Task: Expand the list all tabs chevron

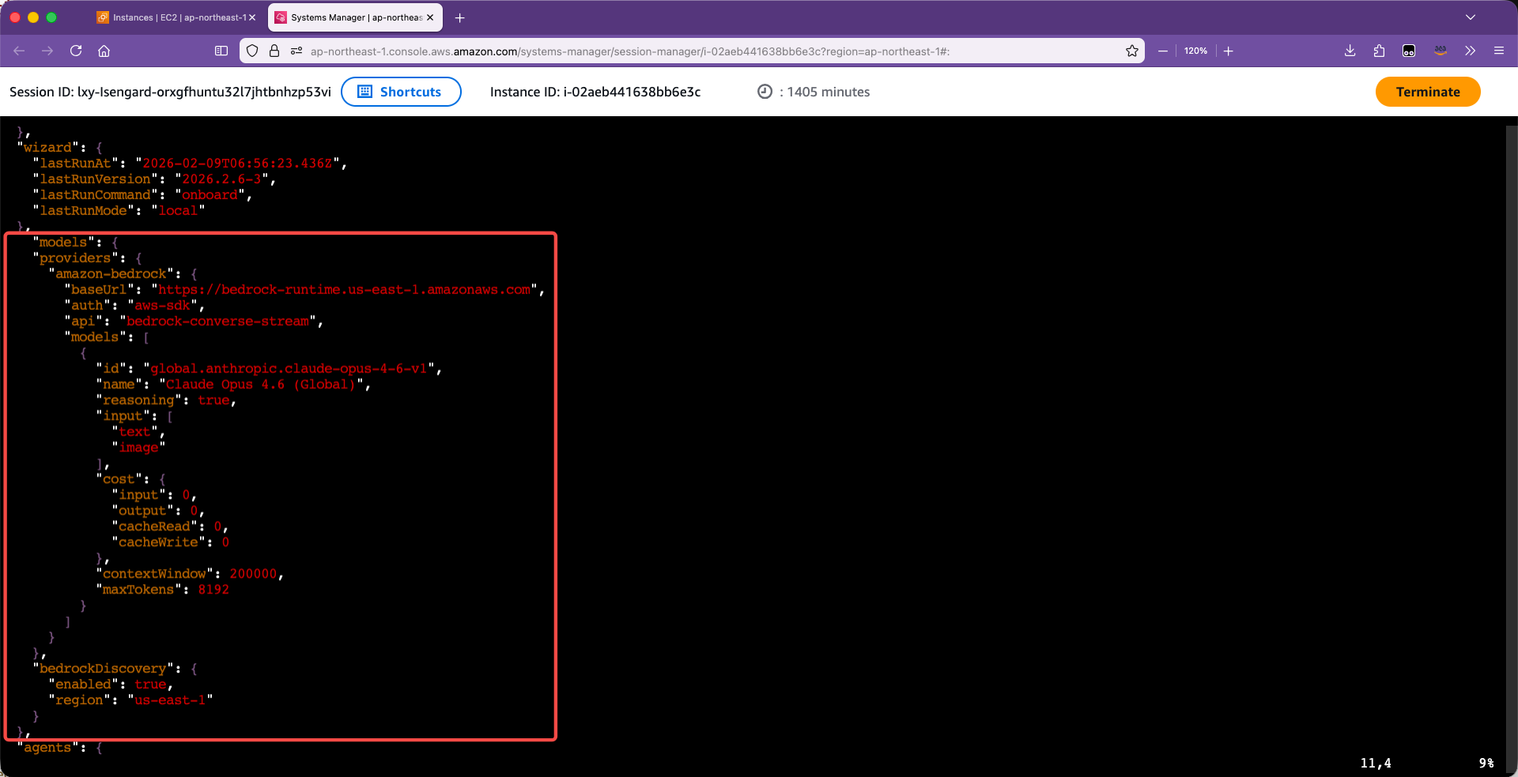Action: click(x=1471, y=17)
